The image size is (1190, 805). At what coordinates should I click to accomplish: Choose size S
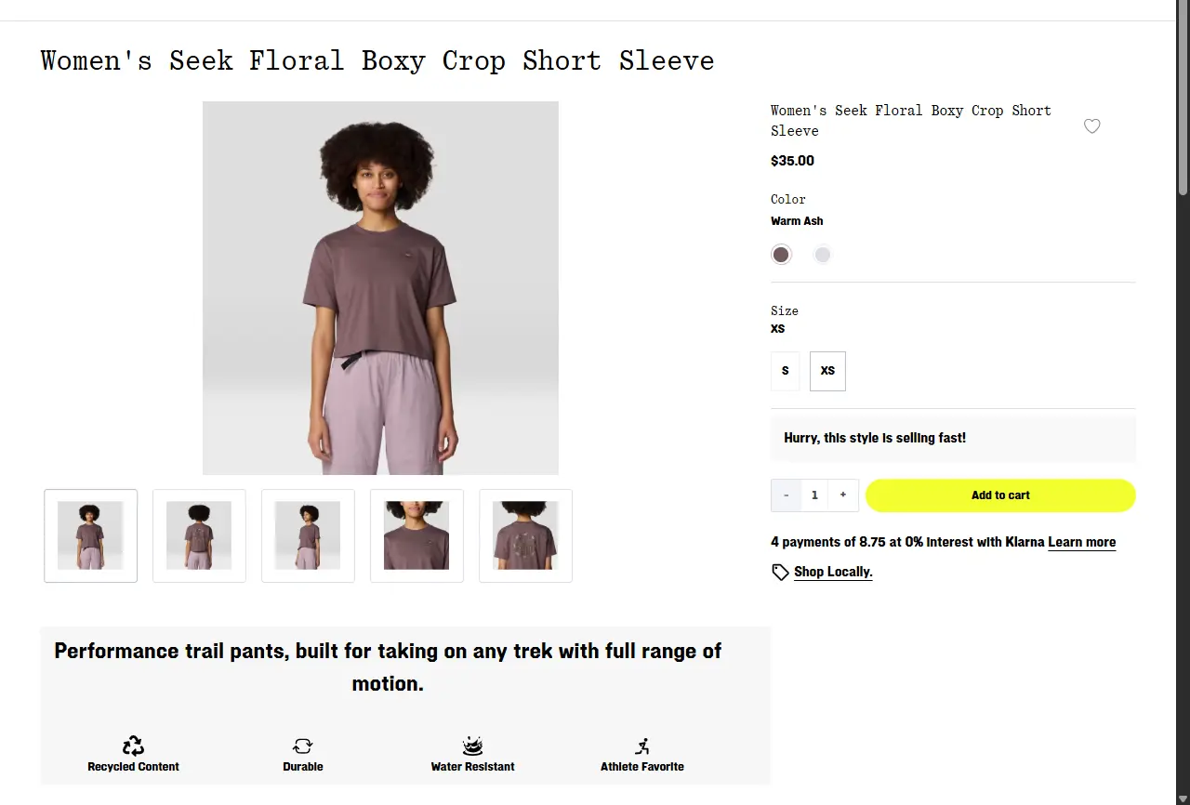pos(786,371)
